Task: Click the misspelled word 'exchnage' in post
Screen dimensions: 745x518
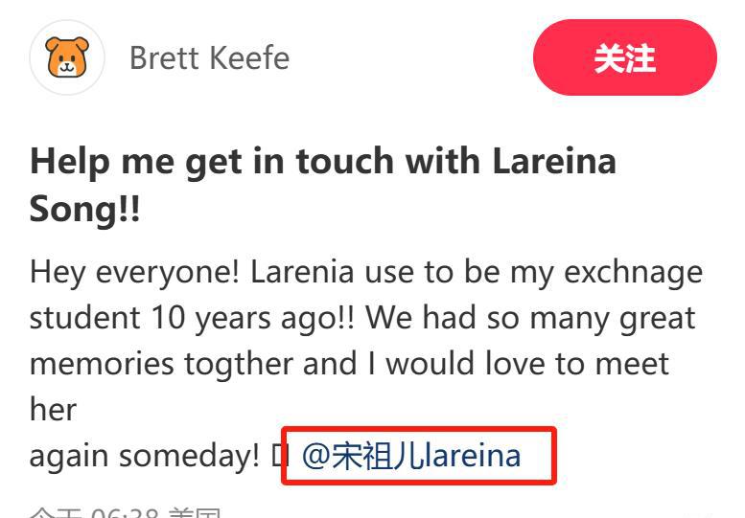Action: 633,273
